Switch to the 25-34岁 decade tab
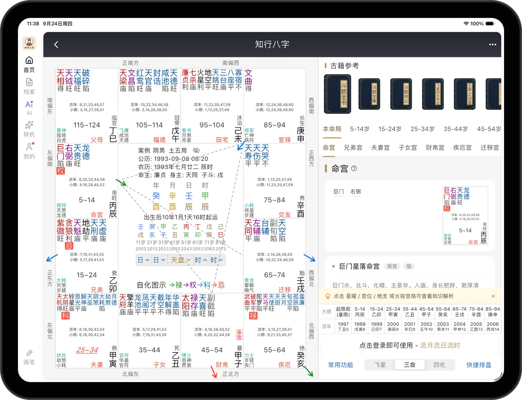 [x=422, y=129]
